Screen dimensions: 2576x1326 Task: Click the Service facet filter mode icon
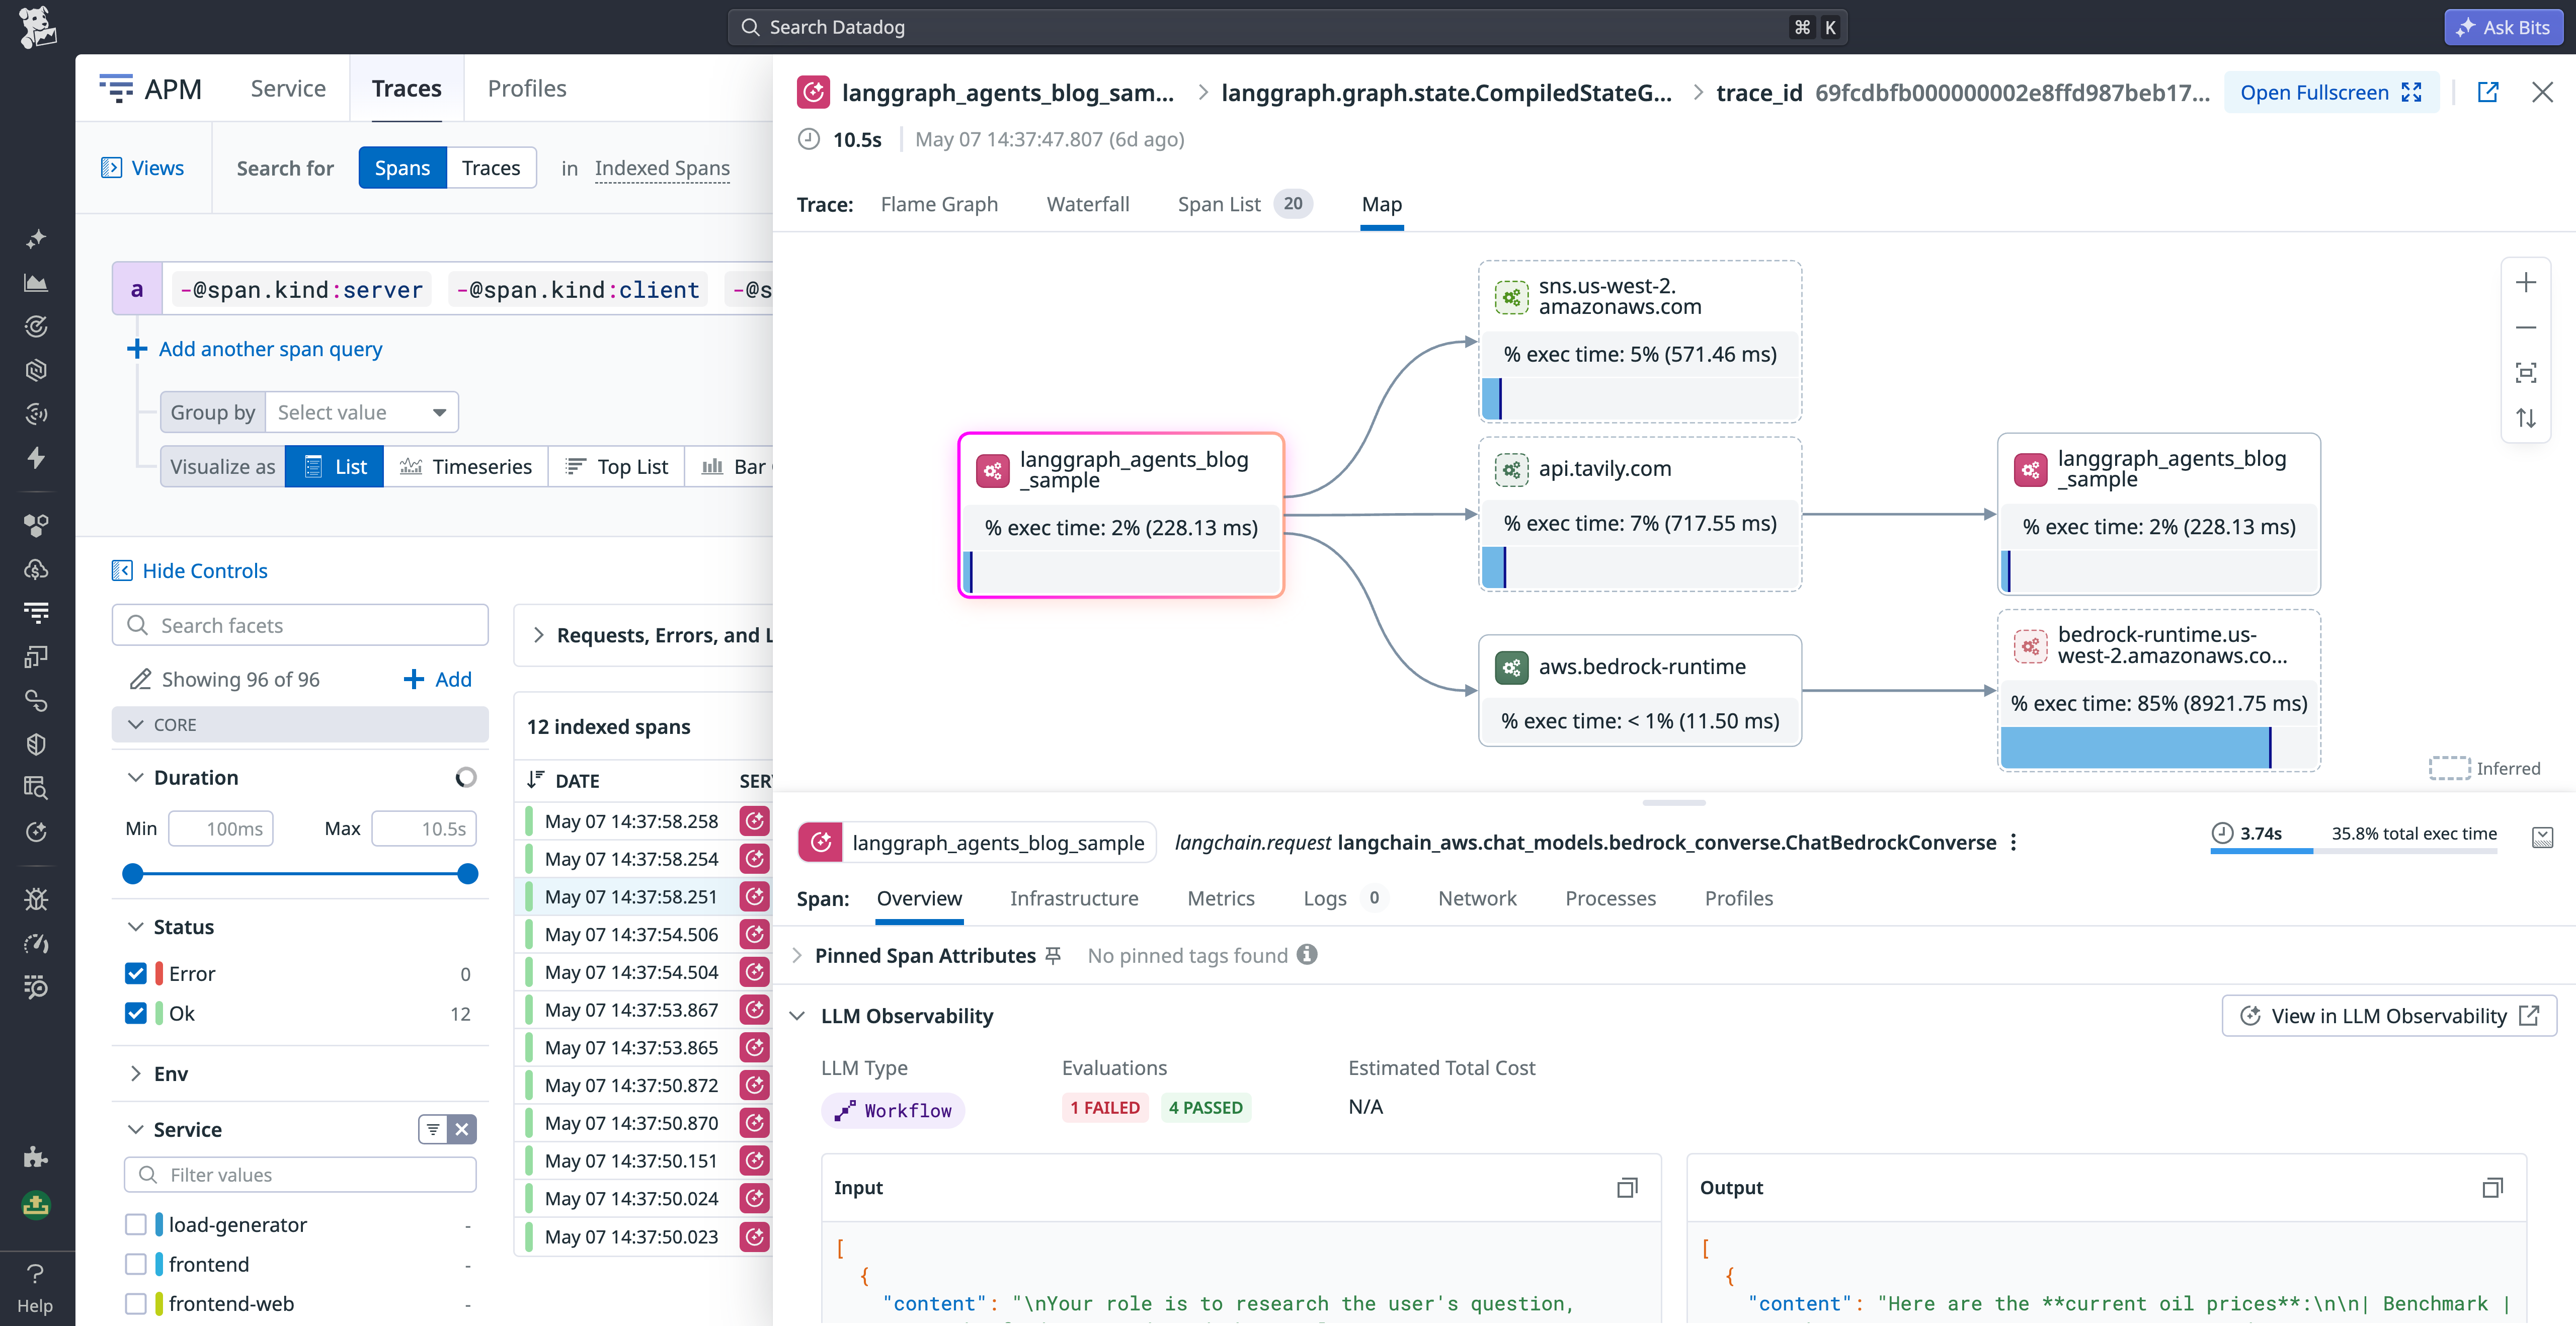coord(433,1129)
